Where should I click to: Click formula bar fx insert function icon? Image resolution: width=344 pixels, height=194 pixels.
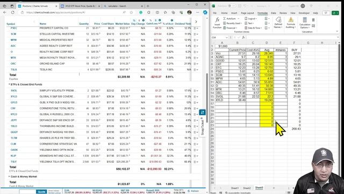click(x=243, y=38)
